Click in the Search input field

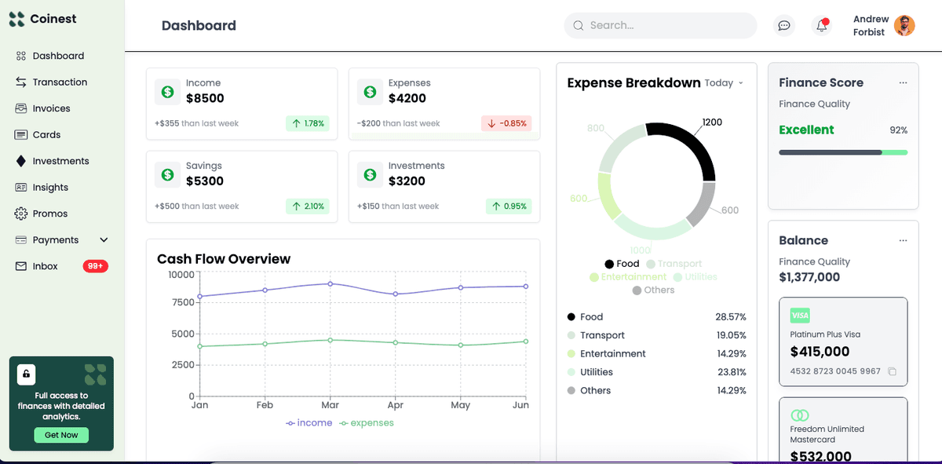(x=660, y=25)
